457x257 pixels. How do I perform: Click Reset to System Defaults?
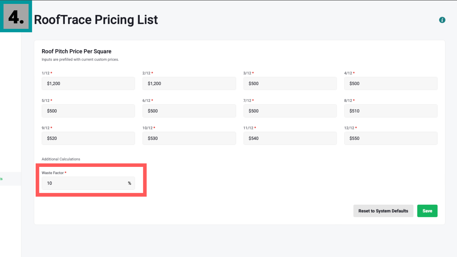point(383,211)
